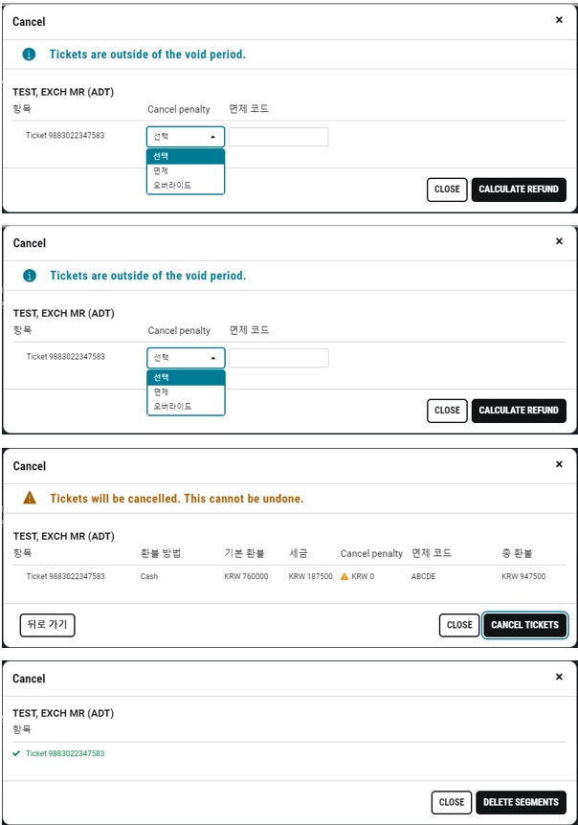Close the Delete Segments dialog via its X
This screenshot has width=578, height=825.
click(559, 678)
